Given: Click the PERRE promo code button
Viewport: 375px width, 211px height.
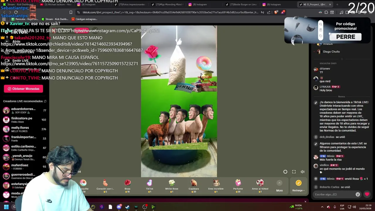Looking at the screenshot, I should point(346,37).
